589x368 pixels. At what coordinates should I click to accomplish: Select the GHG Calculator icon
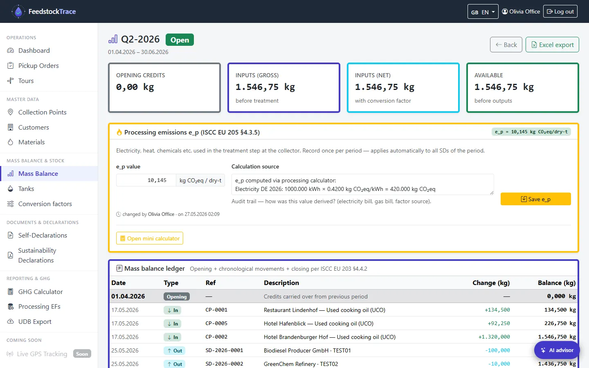11,292
